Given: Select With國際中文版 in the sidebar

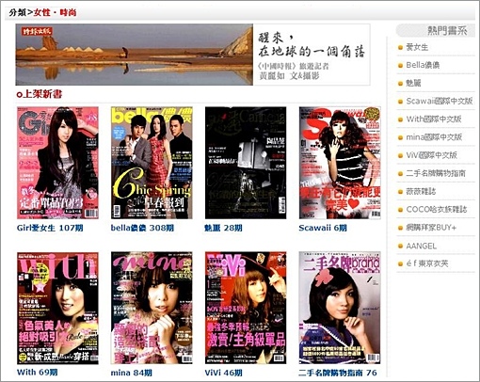Looking at the screenshot, I should point(434,119).
